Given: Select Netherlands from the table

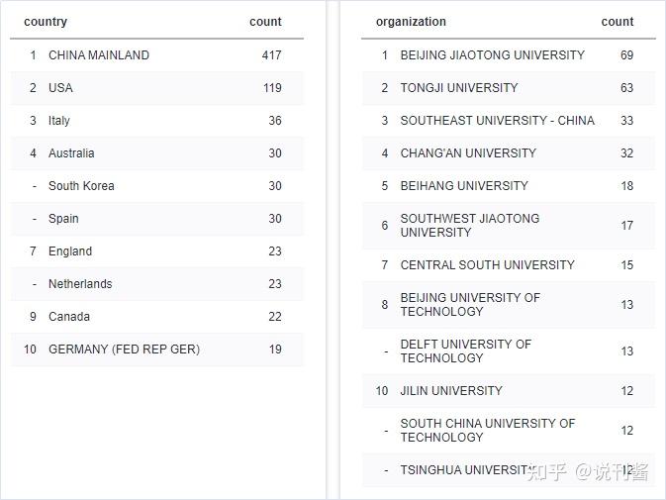Looking at the screenshot, I should click(80, 284).
